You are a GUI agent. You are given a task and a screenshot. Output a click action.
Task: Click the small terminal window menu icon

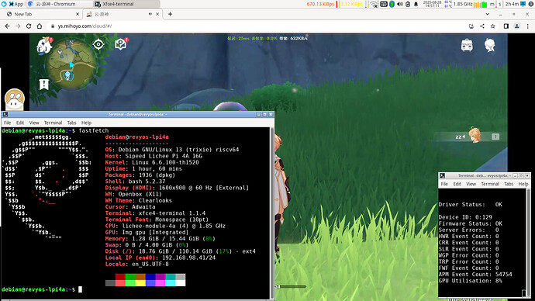[x=442, y=175]
